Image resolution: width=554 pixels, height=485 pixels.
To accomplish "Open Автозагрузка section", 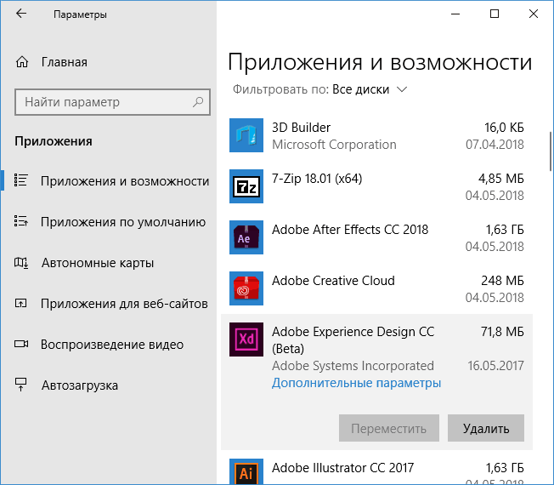I will tap(108, 385).
